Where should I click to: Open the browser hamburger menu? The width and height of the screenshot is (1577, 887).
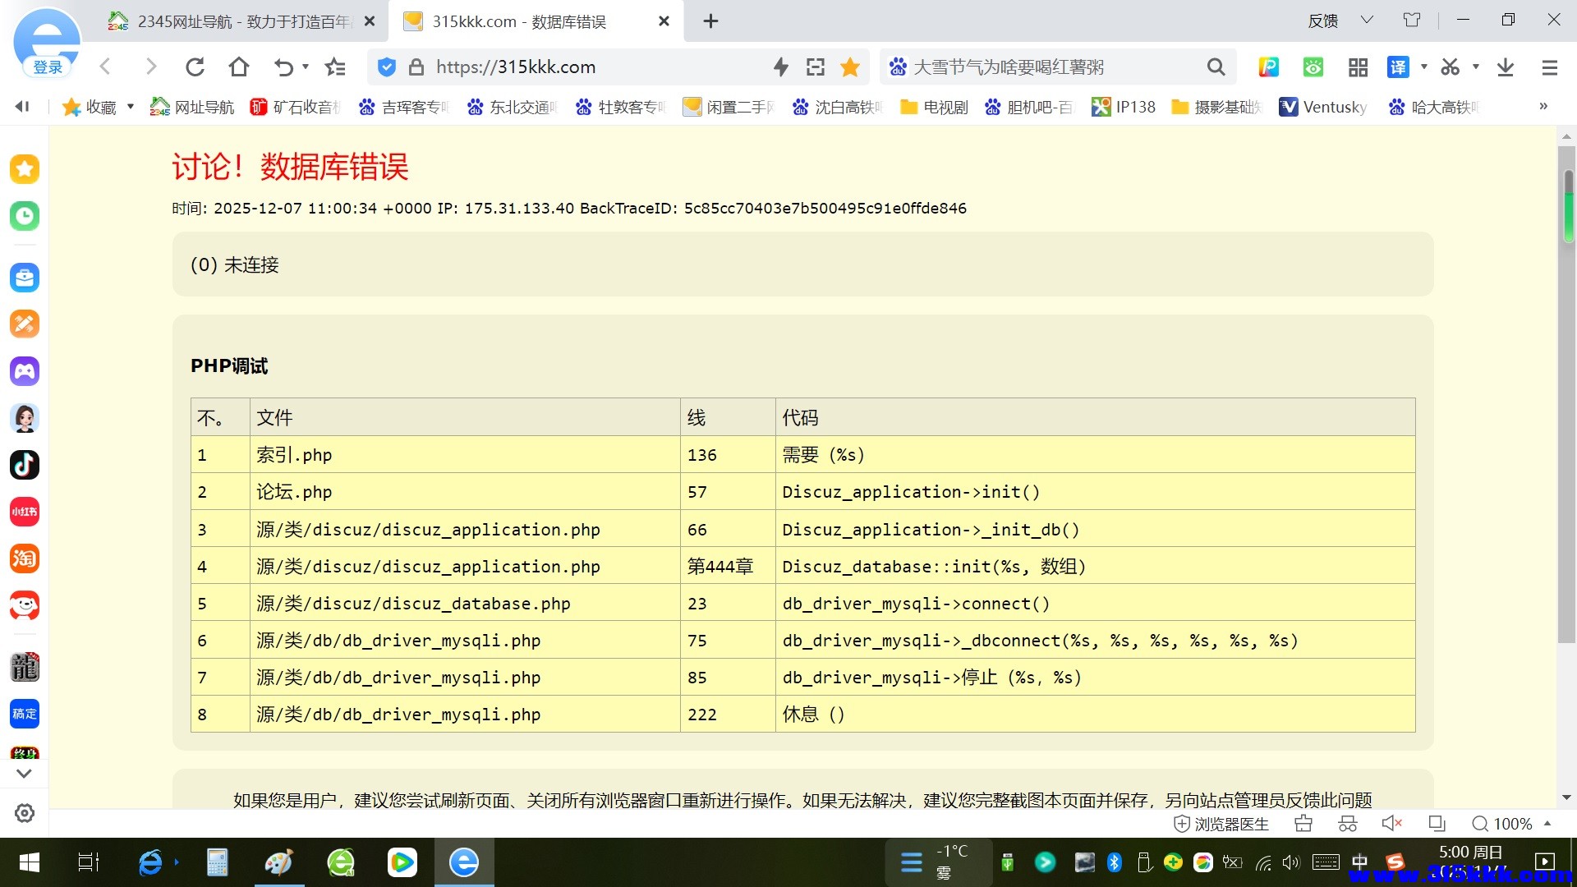(x=1549, y=67)
